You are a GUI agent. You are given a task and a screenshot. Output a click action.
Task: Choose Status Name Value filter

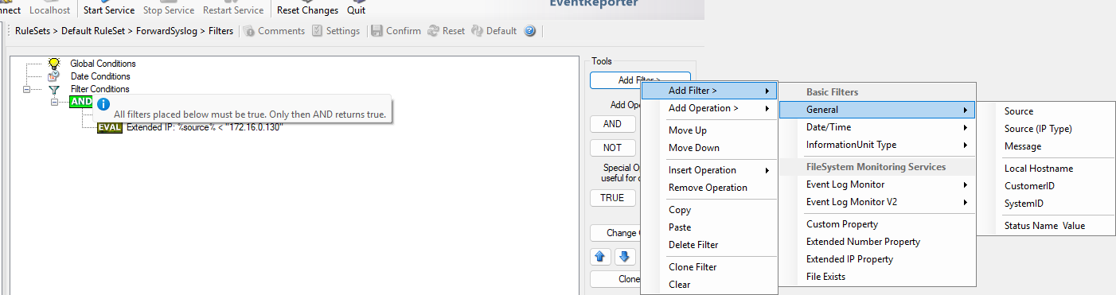click(1047, 226)
